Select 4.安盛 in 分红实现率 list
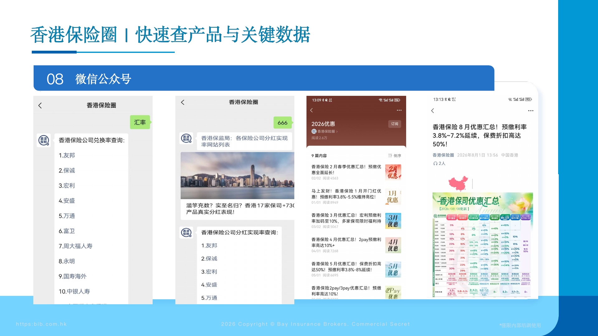598x336 pixels. pos(209,285)
